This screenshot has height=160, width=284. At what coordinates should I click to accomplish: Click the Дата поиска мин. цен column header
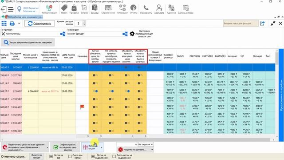[x=68, y=56]
